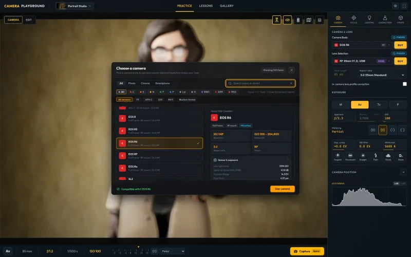Filter sensors by Medium format chip
Image resolution: width=411 pixels, height=257 pixels.
(187, 100)
